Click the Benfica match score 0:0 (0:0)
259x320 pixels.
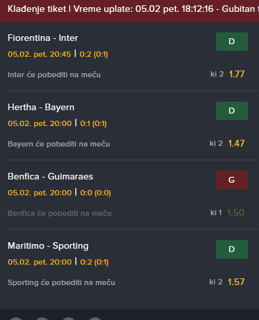96,193
